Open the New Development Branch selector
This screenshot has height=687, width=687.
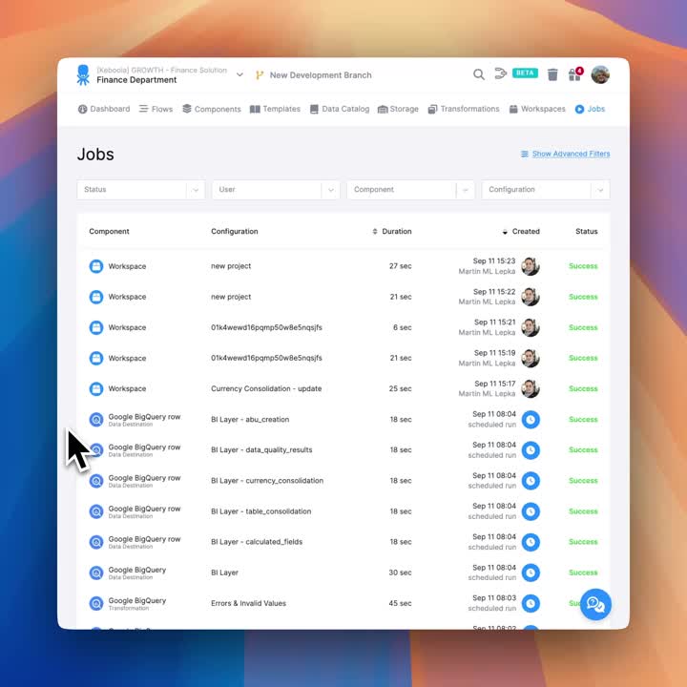point(321,75)
